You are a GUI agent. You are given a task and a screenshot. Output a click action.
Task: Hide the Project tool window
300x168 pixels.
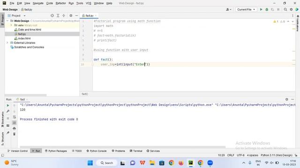click(x=76, y=15)
